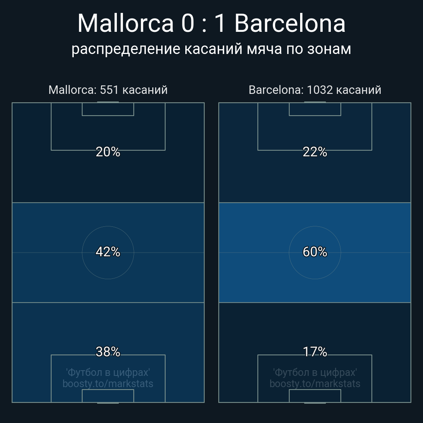Click the "Mallorca 0 : 1 Barcelona" title
Screen dimensions: 423x423
(211, 23)
